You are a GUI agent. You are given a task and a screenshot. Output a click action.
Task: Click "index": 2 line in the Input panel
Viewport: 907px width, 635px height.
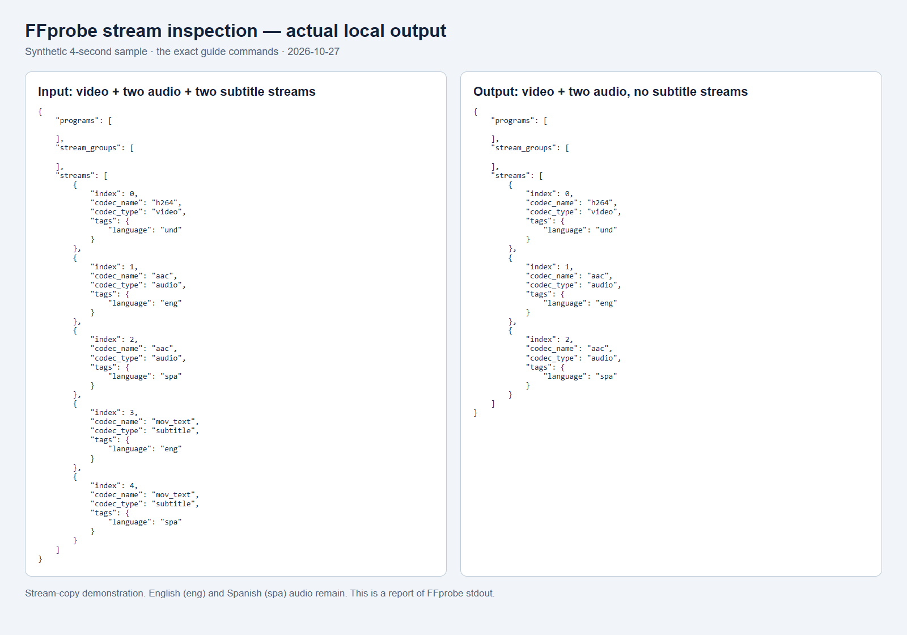tap(114, 340)
